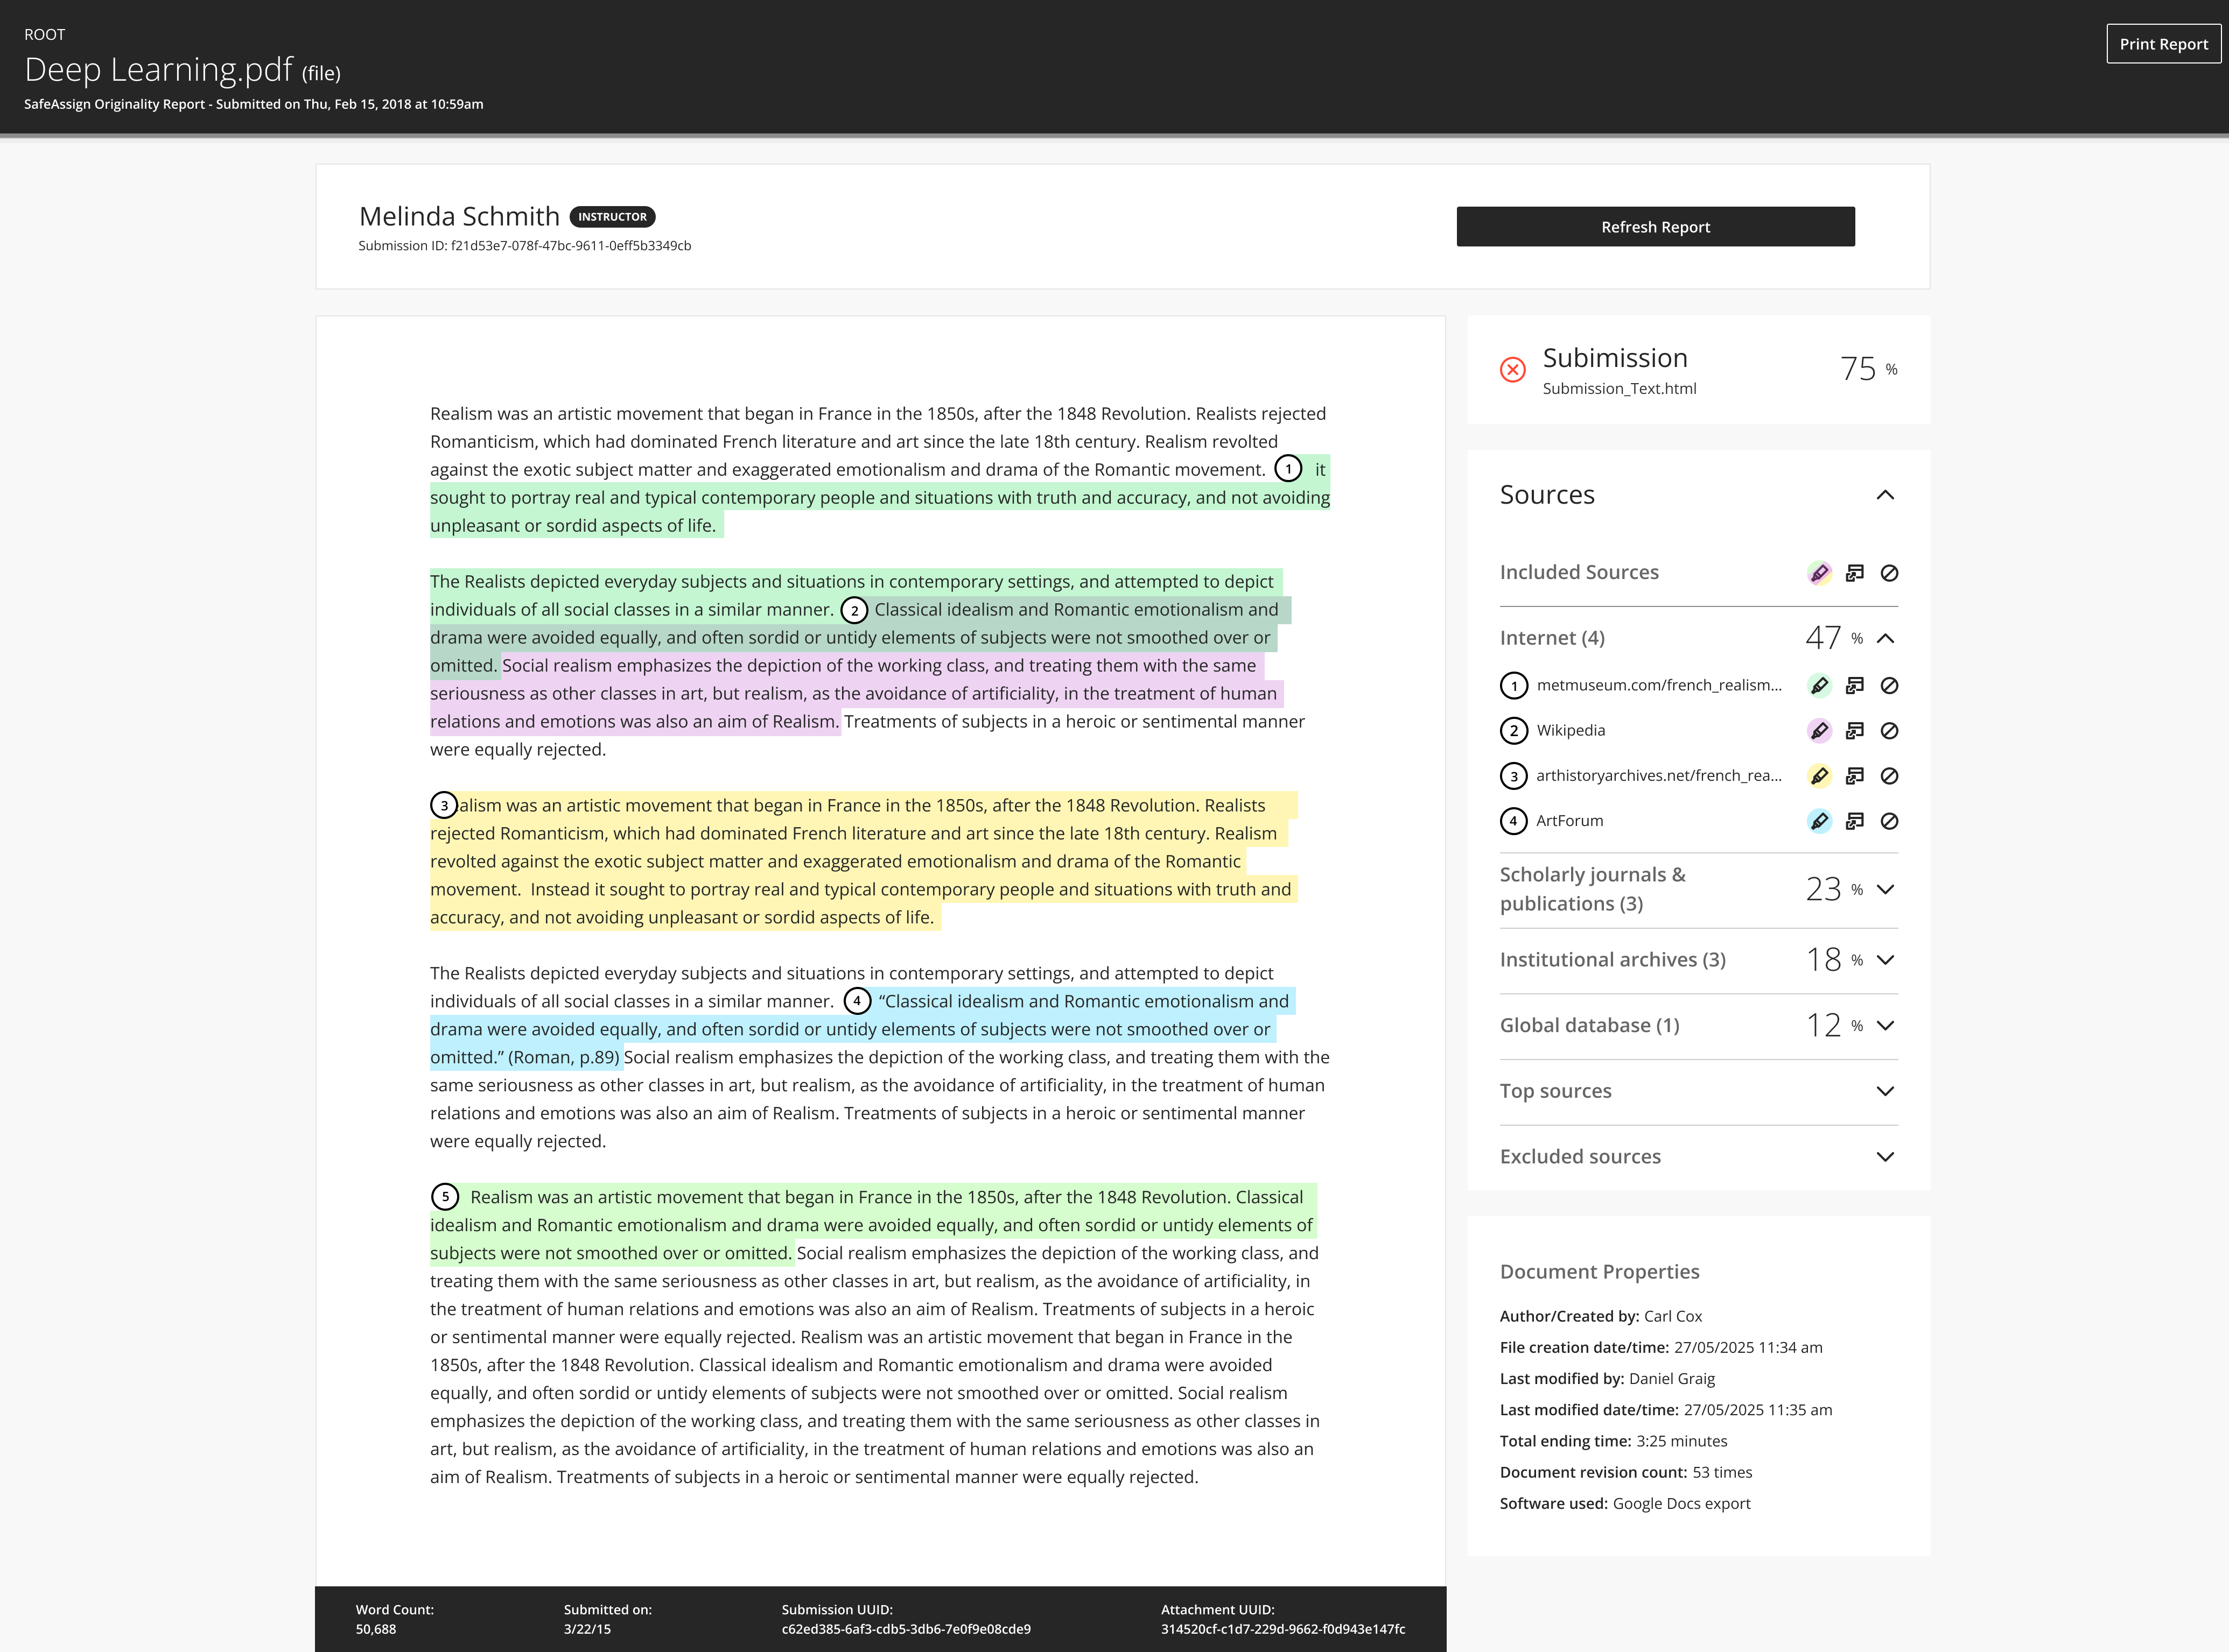
Task: Expand the Top sources section
Action: pyautogui.click(x=1887, y=1091)
